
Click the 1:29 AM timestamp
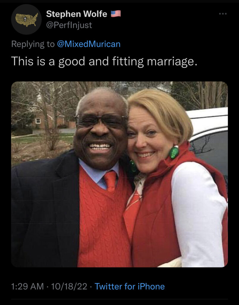pyautogui.click(x=27, y=286)
